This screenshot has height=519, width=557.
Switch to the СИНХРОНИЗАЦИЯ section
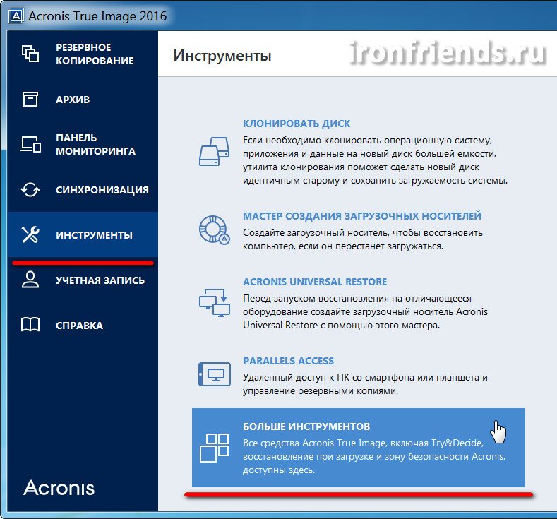click(x=102, y=190)
